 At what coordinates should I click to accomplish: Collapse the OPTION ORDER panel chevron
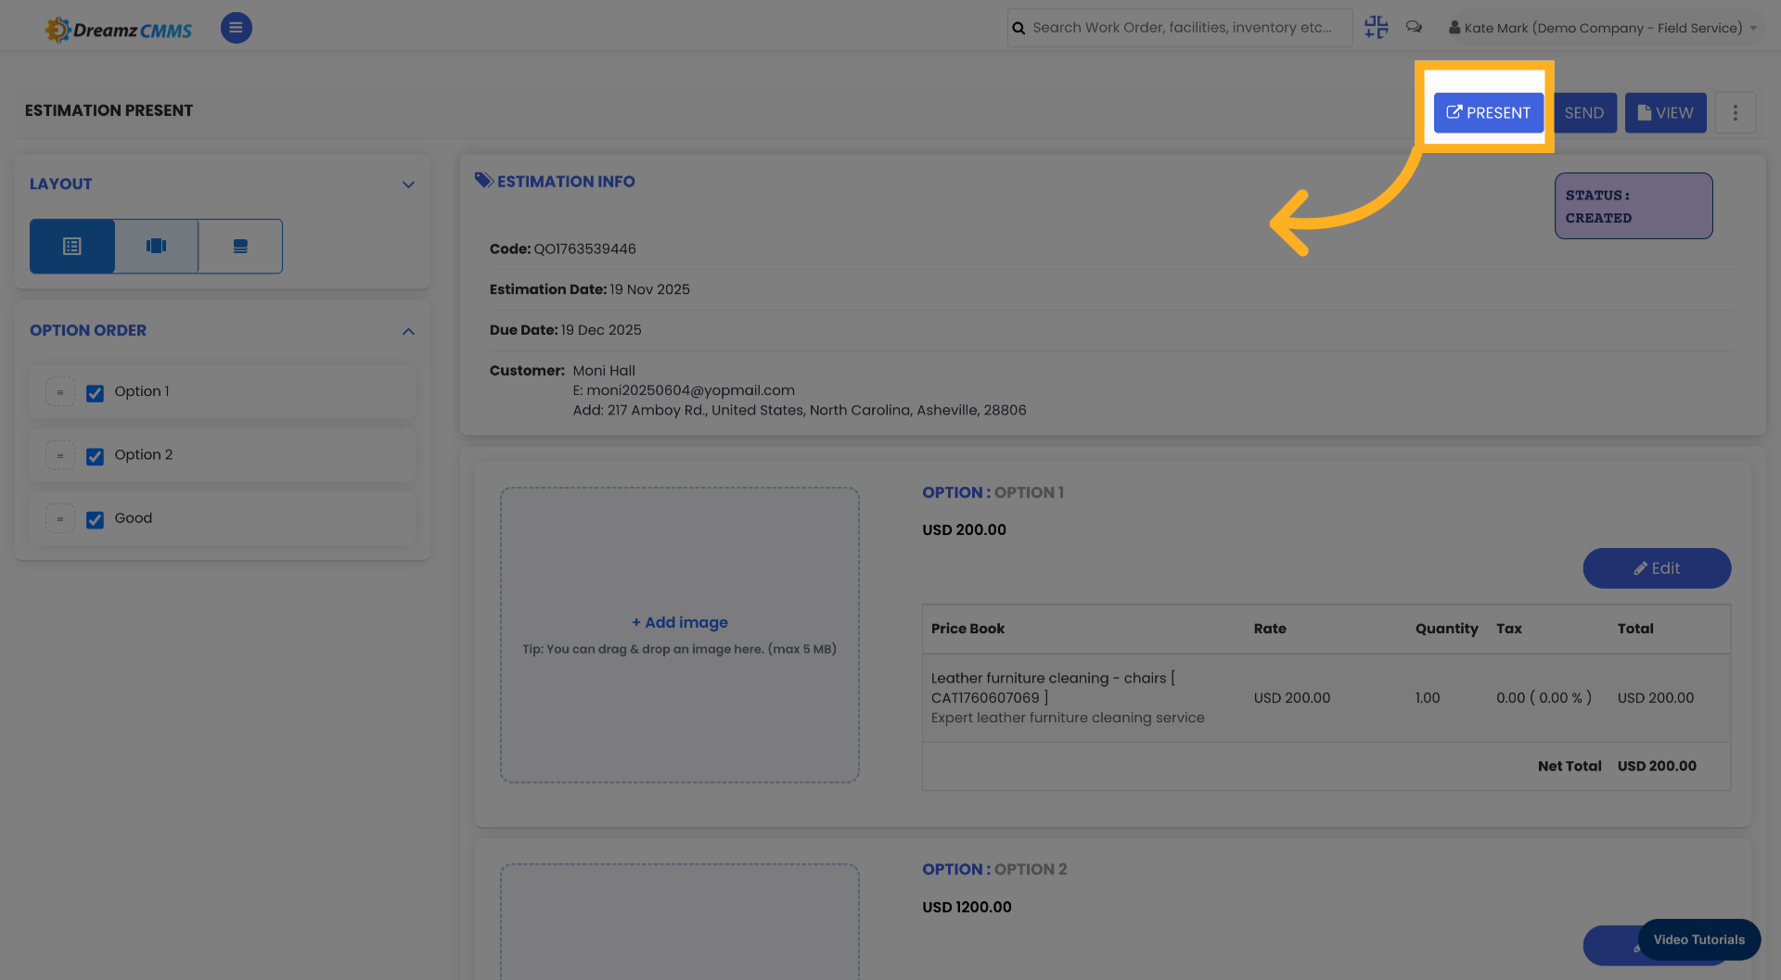point(408,331)
